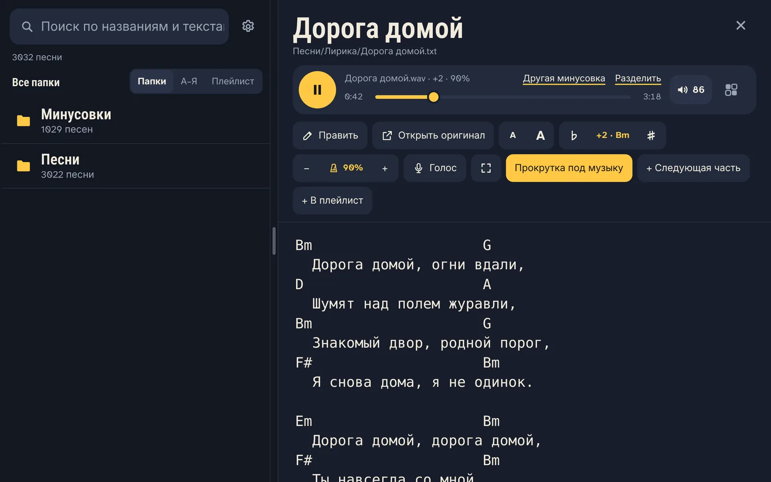Enter fullscreen with the expand icon
This screenshot has height=482, width=771.
coord(486,168)
